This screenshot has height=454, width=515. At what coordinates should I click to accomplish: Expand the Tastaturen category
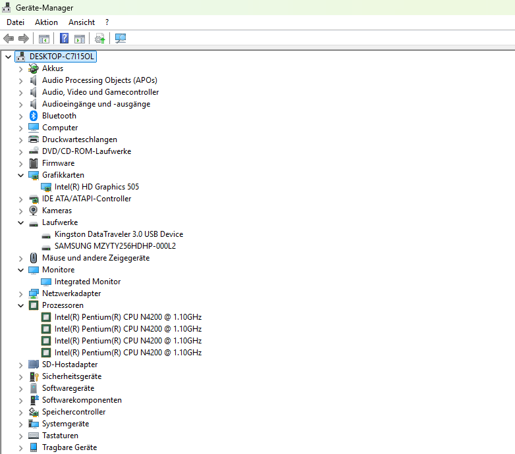coord(20,436)
